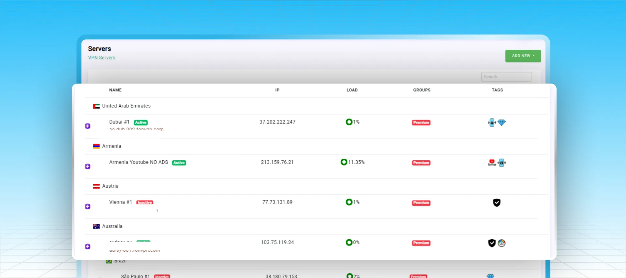
Task: Sort by the LOAD column header
Action: [352, 90]
